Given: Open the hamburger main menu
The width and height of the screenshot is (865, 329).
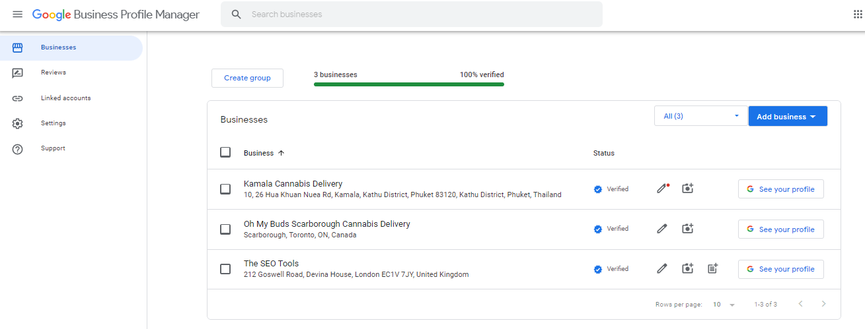Looking at the screenshot, I should [x=17, y=15].
